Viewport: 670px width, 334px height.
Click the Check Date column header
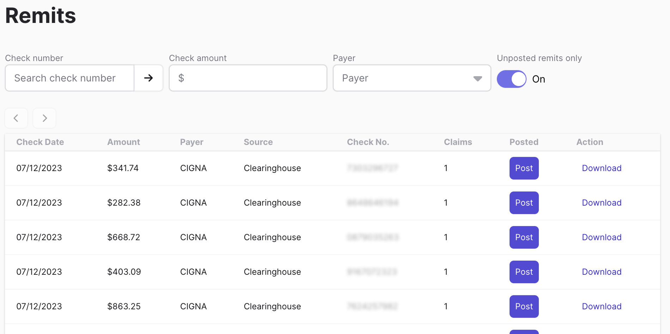(x=40, y=142)
